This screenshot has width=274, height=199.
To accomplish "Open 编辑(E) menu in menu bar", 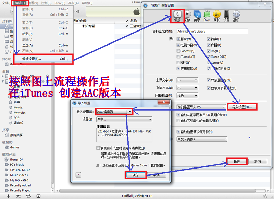I will point(20,3).
